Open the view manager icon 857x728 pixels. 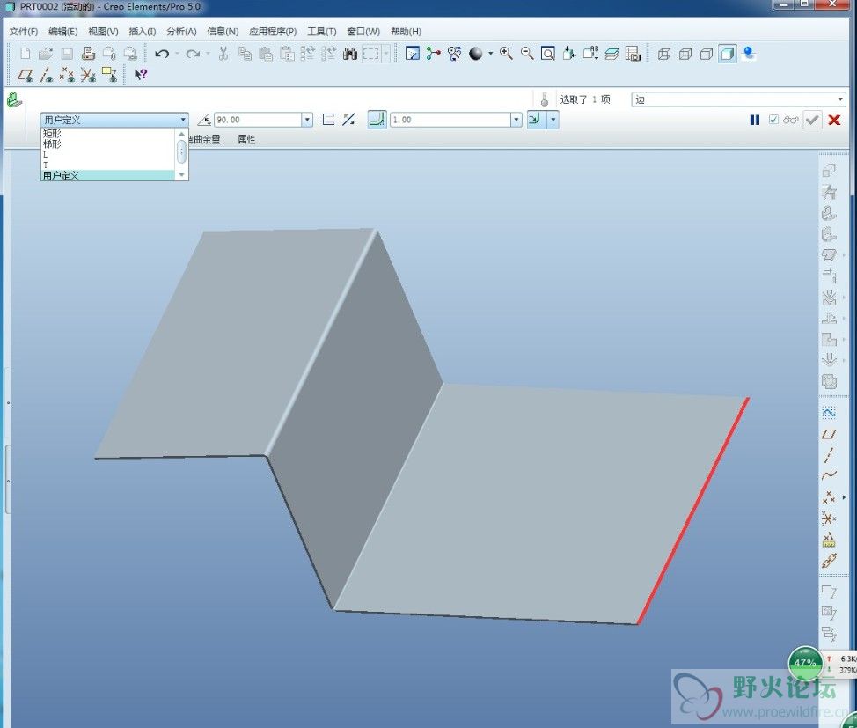[633, 54]
